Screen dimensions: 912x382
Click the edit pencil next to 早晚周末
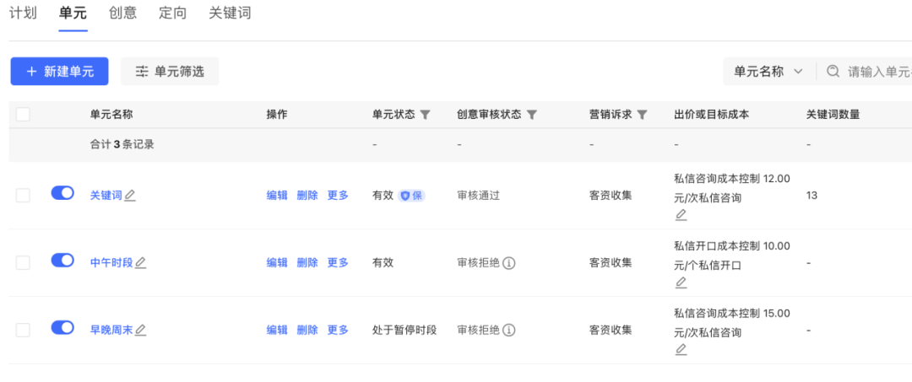point(141,331)
